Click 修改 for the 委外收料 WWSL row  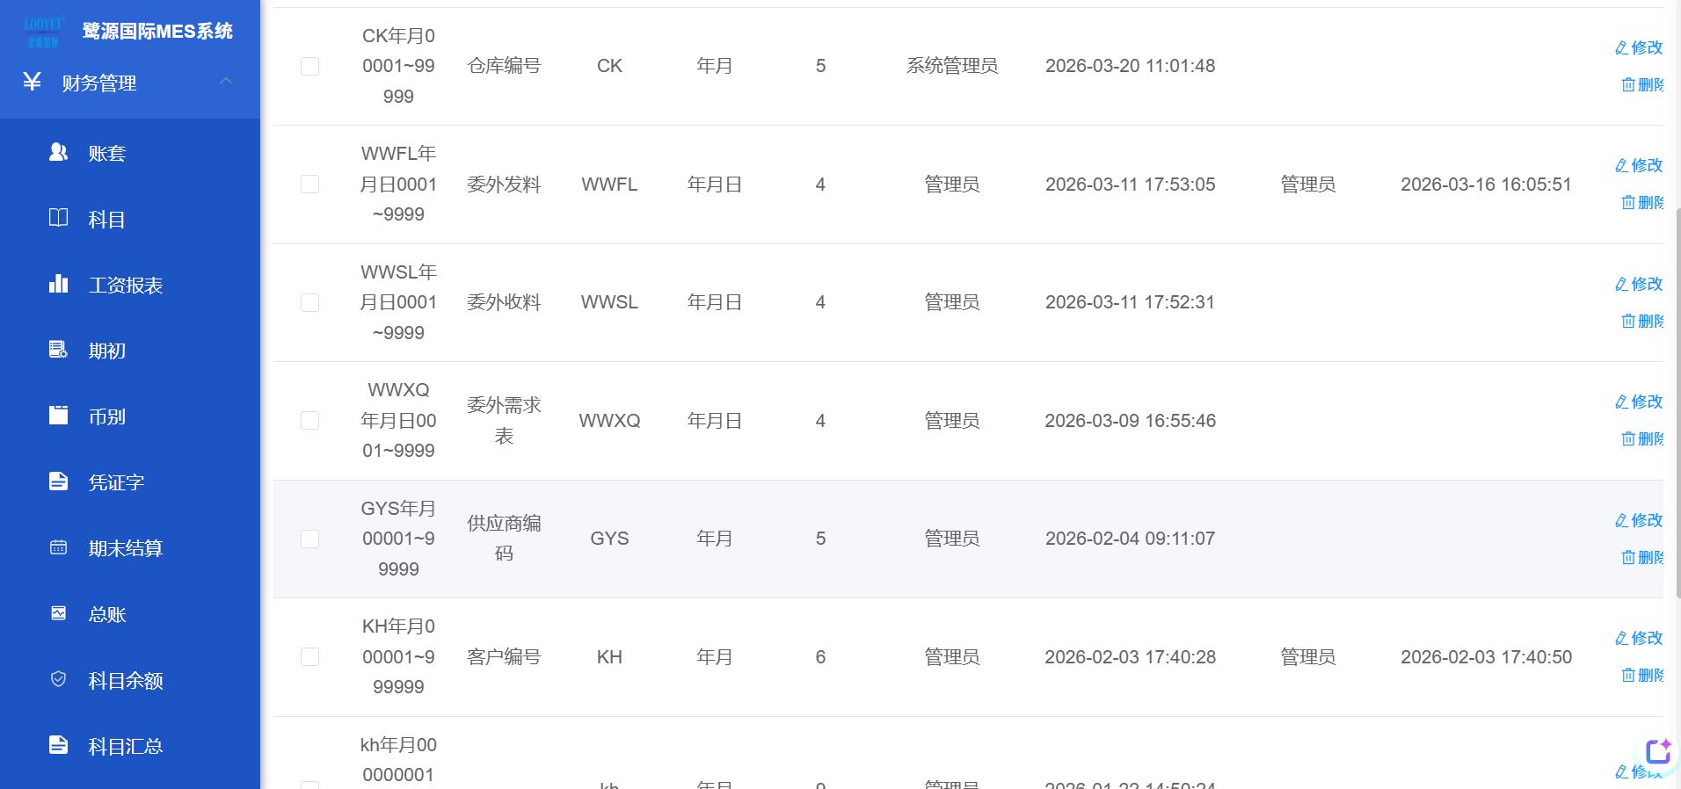click(x=1639, y=284)
